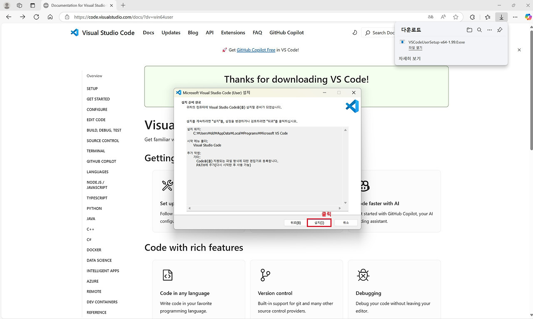
Task: Open the FAQ navigation item
Action: pos(257,33)
